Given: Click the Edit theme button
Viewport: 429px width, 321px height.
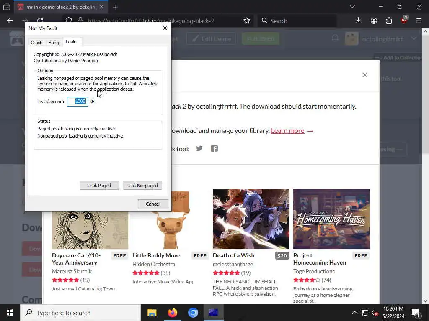Looking at the screenshot, I should 211,39.
